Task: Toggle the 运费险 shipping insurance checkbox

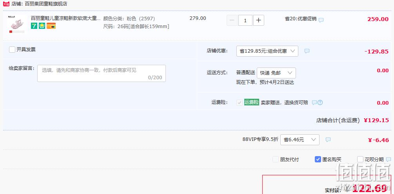Action: tap(240, 102)
